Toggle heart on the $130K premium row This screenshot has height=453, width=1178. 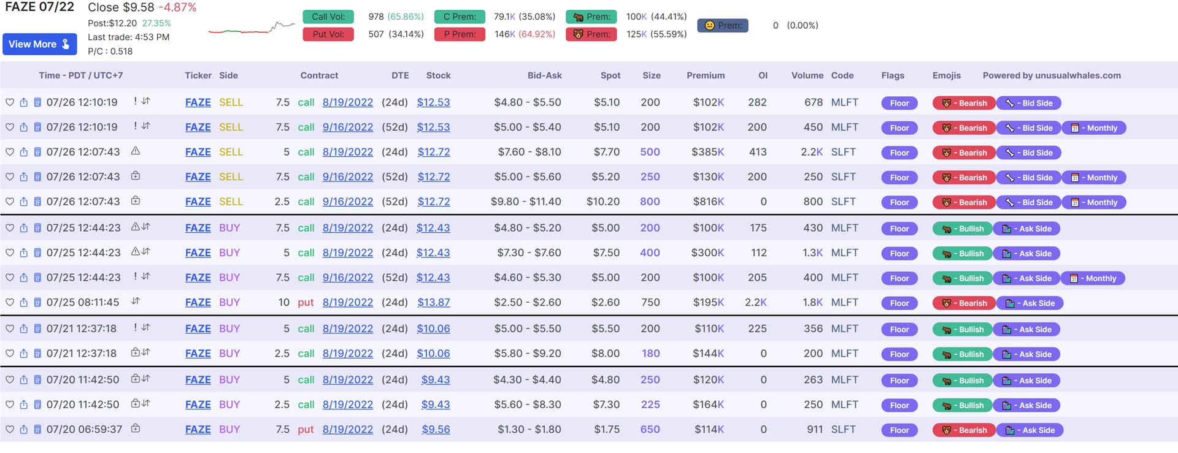pyautogui.click(x=10, y=177)
